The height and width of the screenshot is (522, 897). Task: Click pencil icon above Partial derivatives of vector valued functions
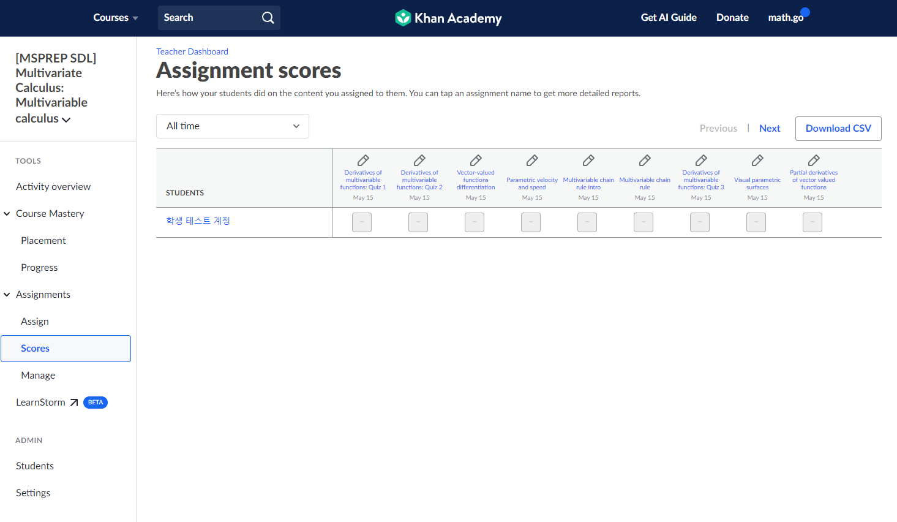coord(814,161)
